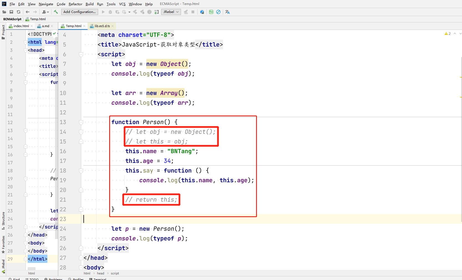This screenshot has width=462, height=280.
Task: Switch to the lib.es5.d.ts tab
Action: coord(102,26)
